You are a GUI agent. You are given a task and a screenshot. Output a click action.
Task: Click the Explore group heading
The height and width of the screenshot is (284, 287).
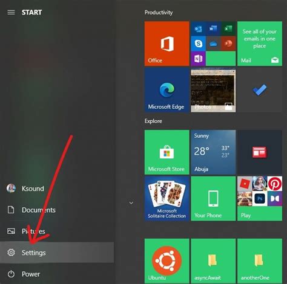click(x=153, y=121)
